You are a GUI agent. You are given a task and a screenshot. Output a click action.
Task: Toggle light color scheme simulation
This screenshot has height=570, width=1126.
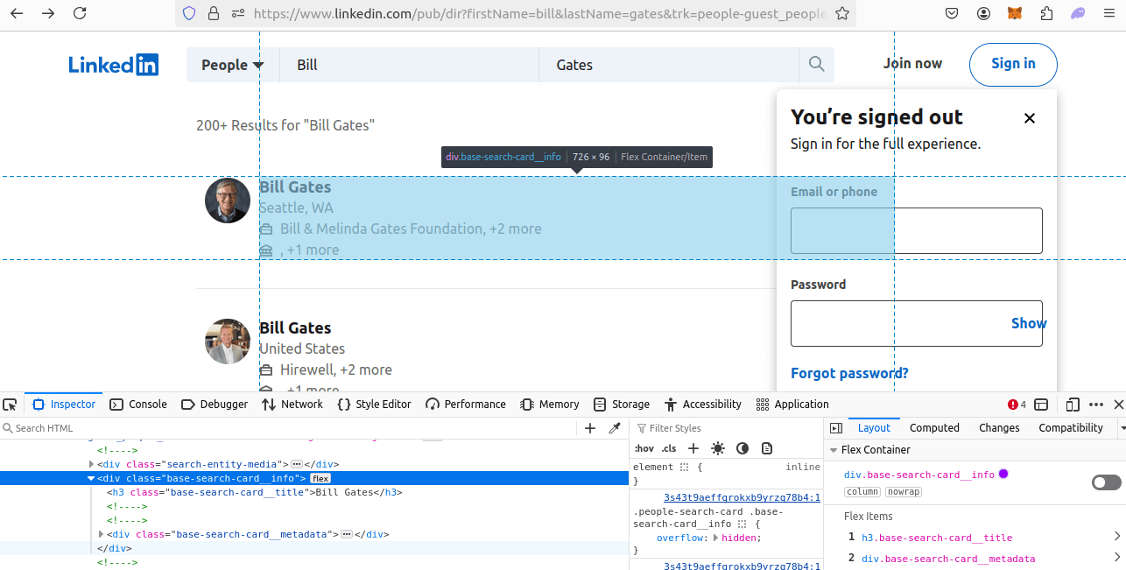click(x=718, y=448)
